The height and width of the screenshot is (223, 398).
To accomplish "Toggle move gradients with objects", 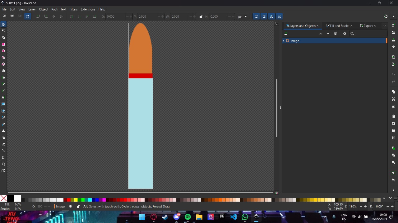I will coord(272,16).
